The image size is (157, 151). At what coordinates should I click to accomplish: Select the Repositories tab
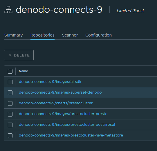(x=42, y=35)
